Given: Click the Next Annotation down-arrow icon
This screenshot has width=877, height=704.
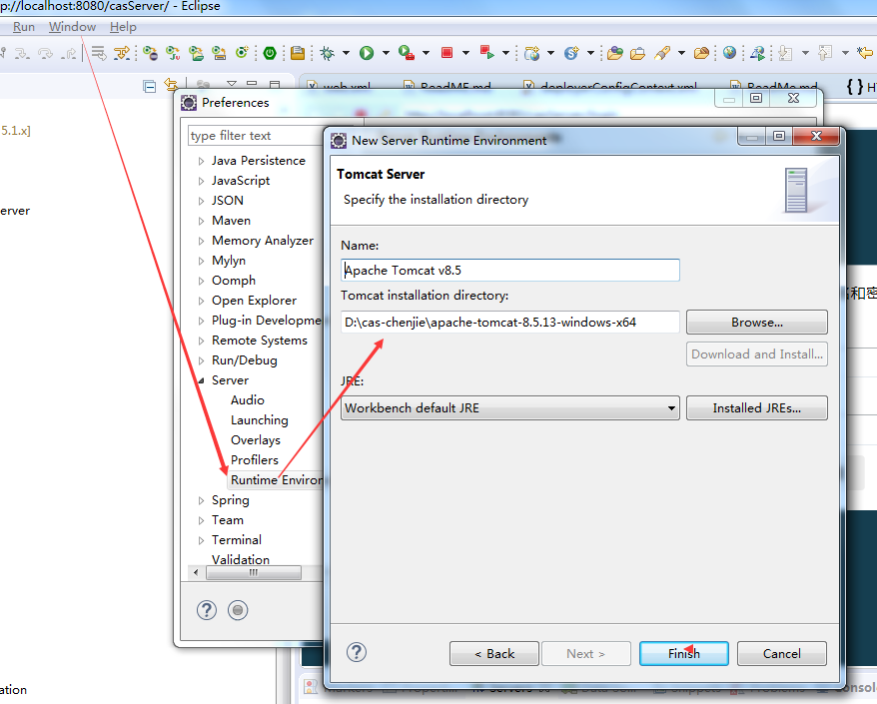Looking at the screenshot, I should tap(785, 53).
